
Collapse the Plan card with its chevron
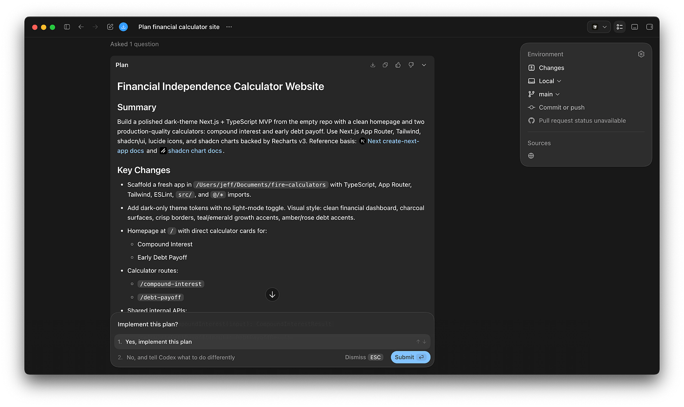click(x=424, y=65)
